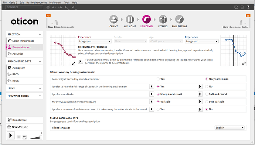The height and width of the screenshot is (145, 255).
Task: Open the End Fitting checkmark step
Action: pos(179,19)
